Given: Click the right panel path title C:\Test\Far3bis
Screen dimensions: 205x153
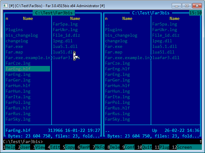Looking at the screenshot, I should [151, 13].
